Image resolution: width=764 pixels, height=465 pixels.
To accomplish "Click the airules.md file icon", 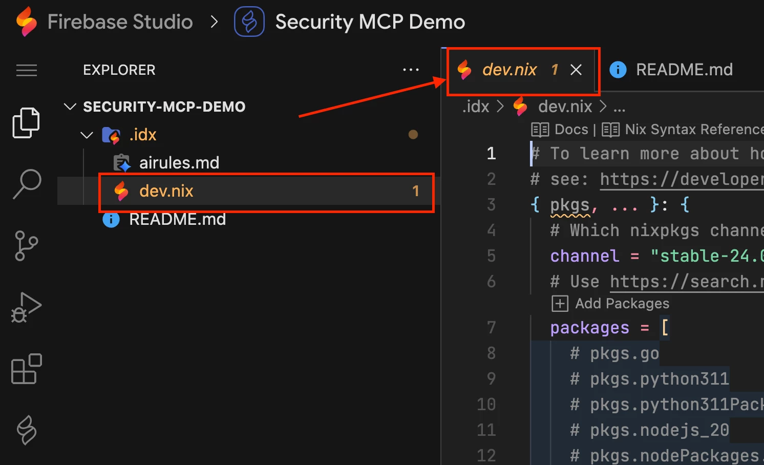I will click(x=122, y=163).
